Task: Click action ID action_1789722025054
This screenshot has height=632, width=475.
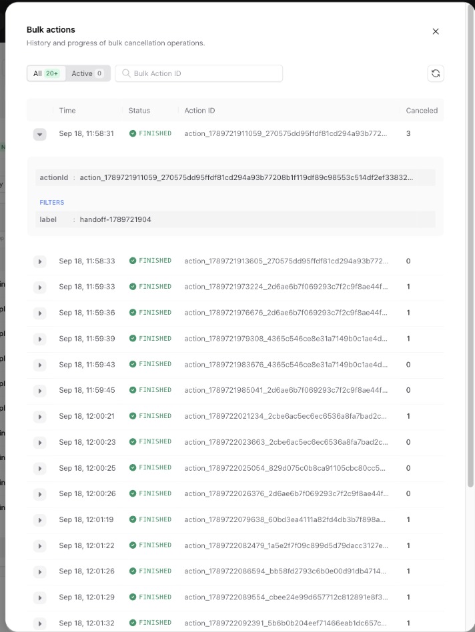Action: point(285,468)
